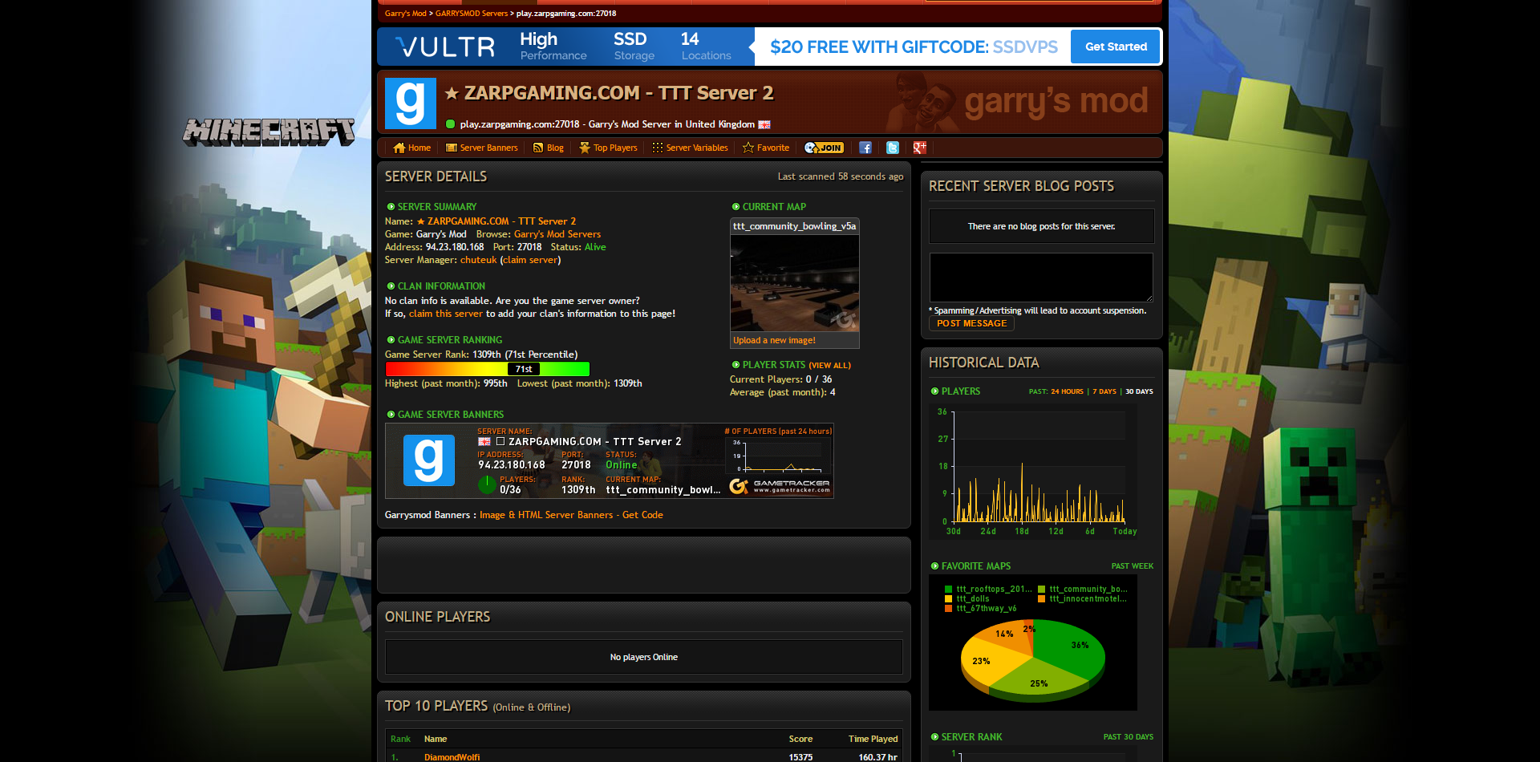This screenshot has height=762, width=1540.
Task: Click green SERVER RANK bullet icon
Action: [934, 737]
